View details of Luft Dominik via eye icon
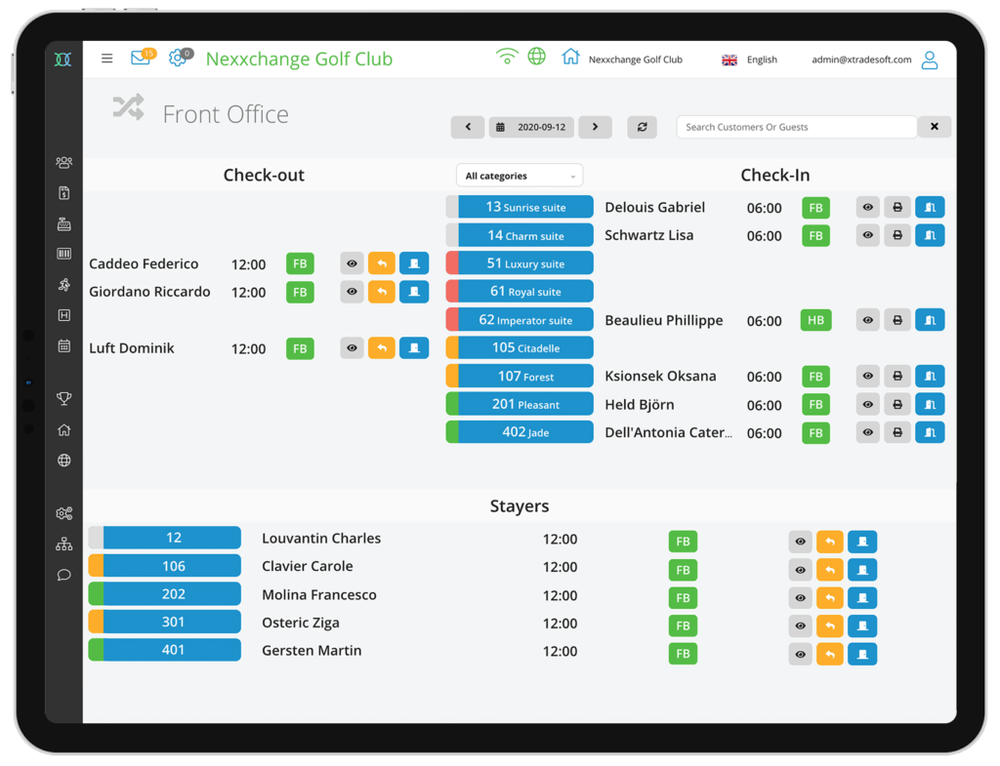The width and height of the screenshot is (1000, 766). [353, 348]
